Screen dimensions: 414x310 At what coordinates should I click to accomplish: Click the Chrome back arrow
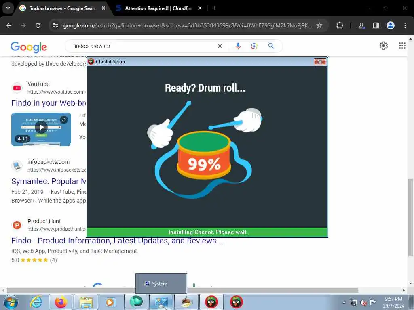(9, 25)
